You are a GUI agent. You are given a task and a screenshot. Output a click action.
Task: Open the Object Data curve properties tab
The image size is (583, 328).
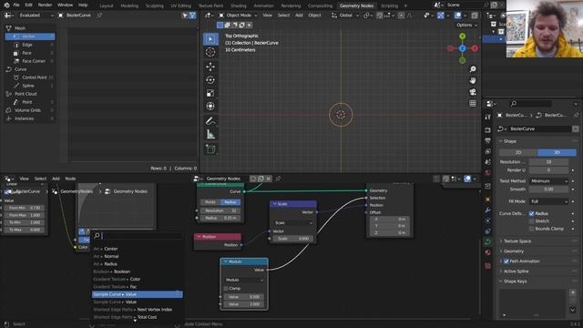488,242
